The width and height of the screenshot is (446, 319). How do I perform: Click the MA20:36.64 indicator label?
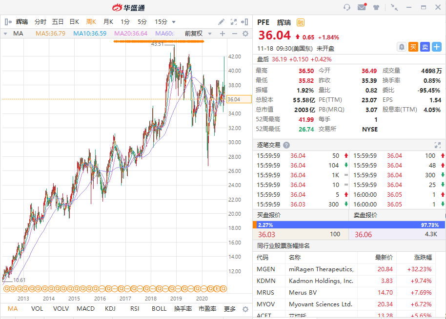pyautogui.click(x=131, y=34)
